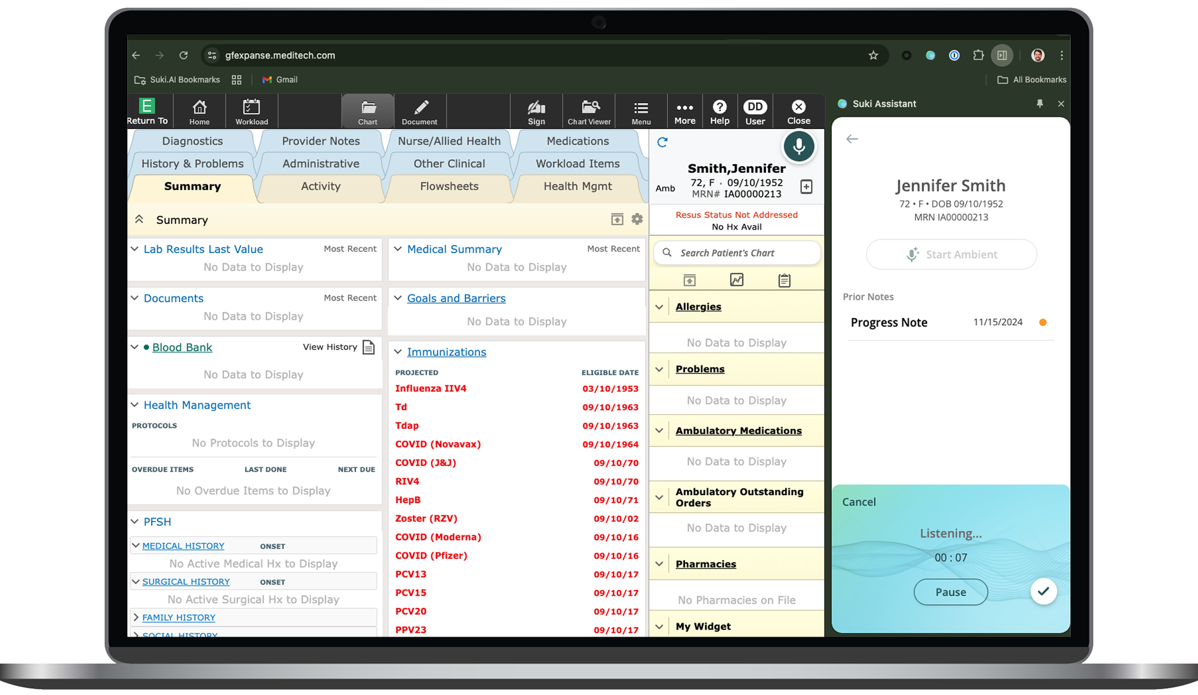Collapse the Documents section
Image resolution: width=1198 pixels, height=695 pixels.
(x=135, y=298)
